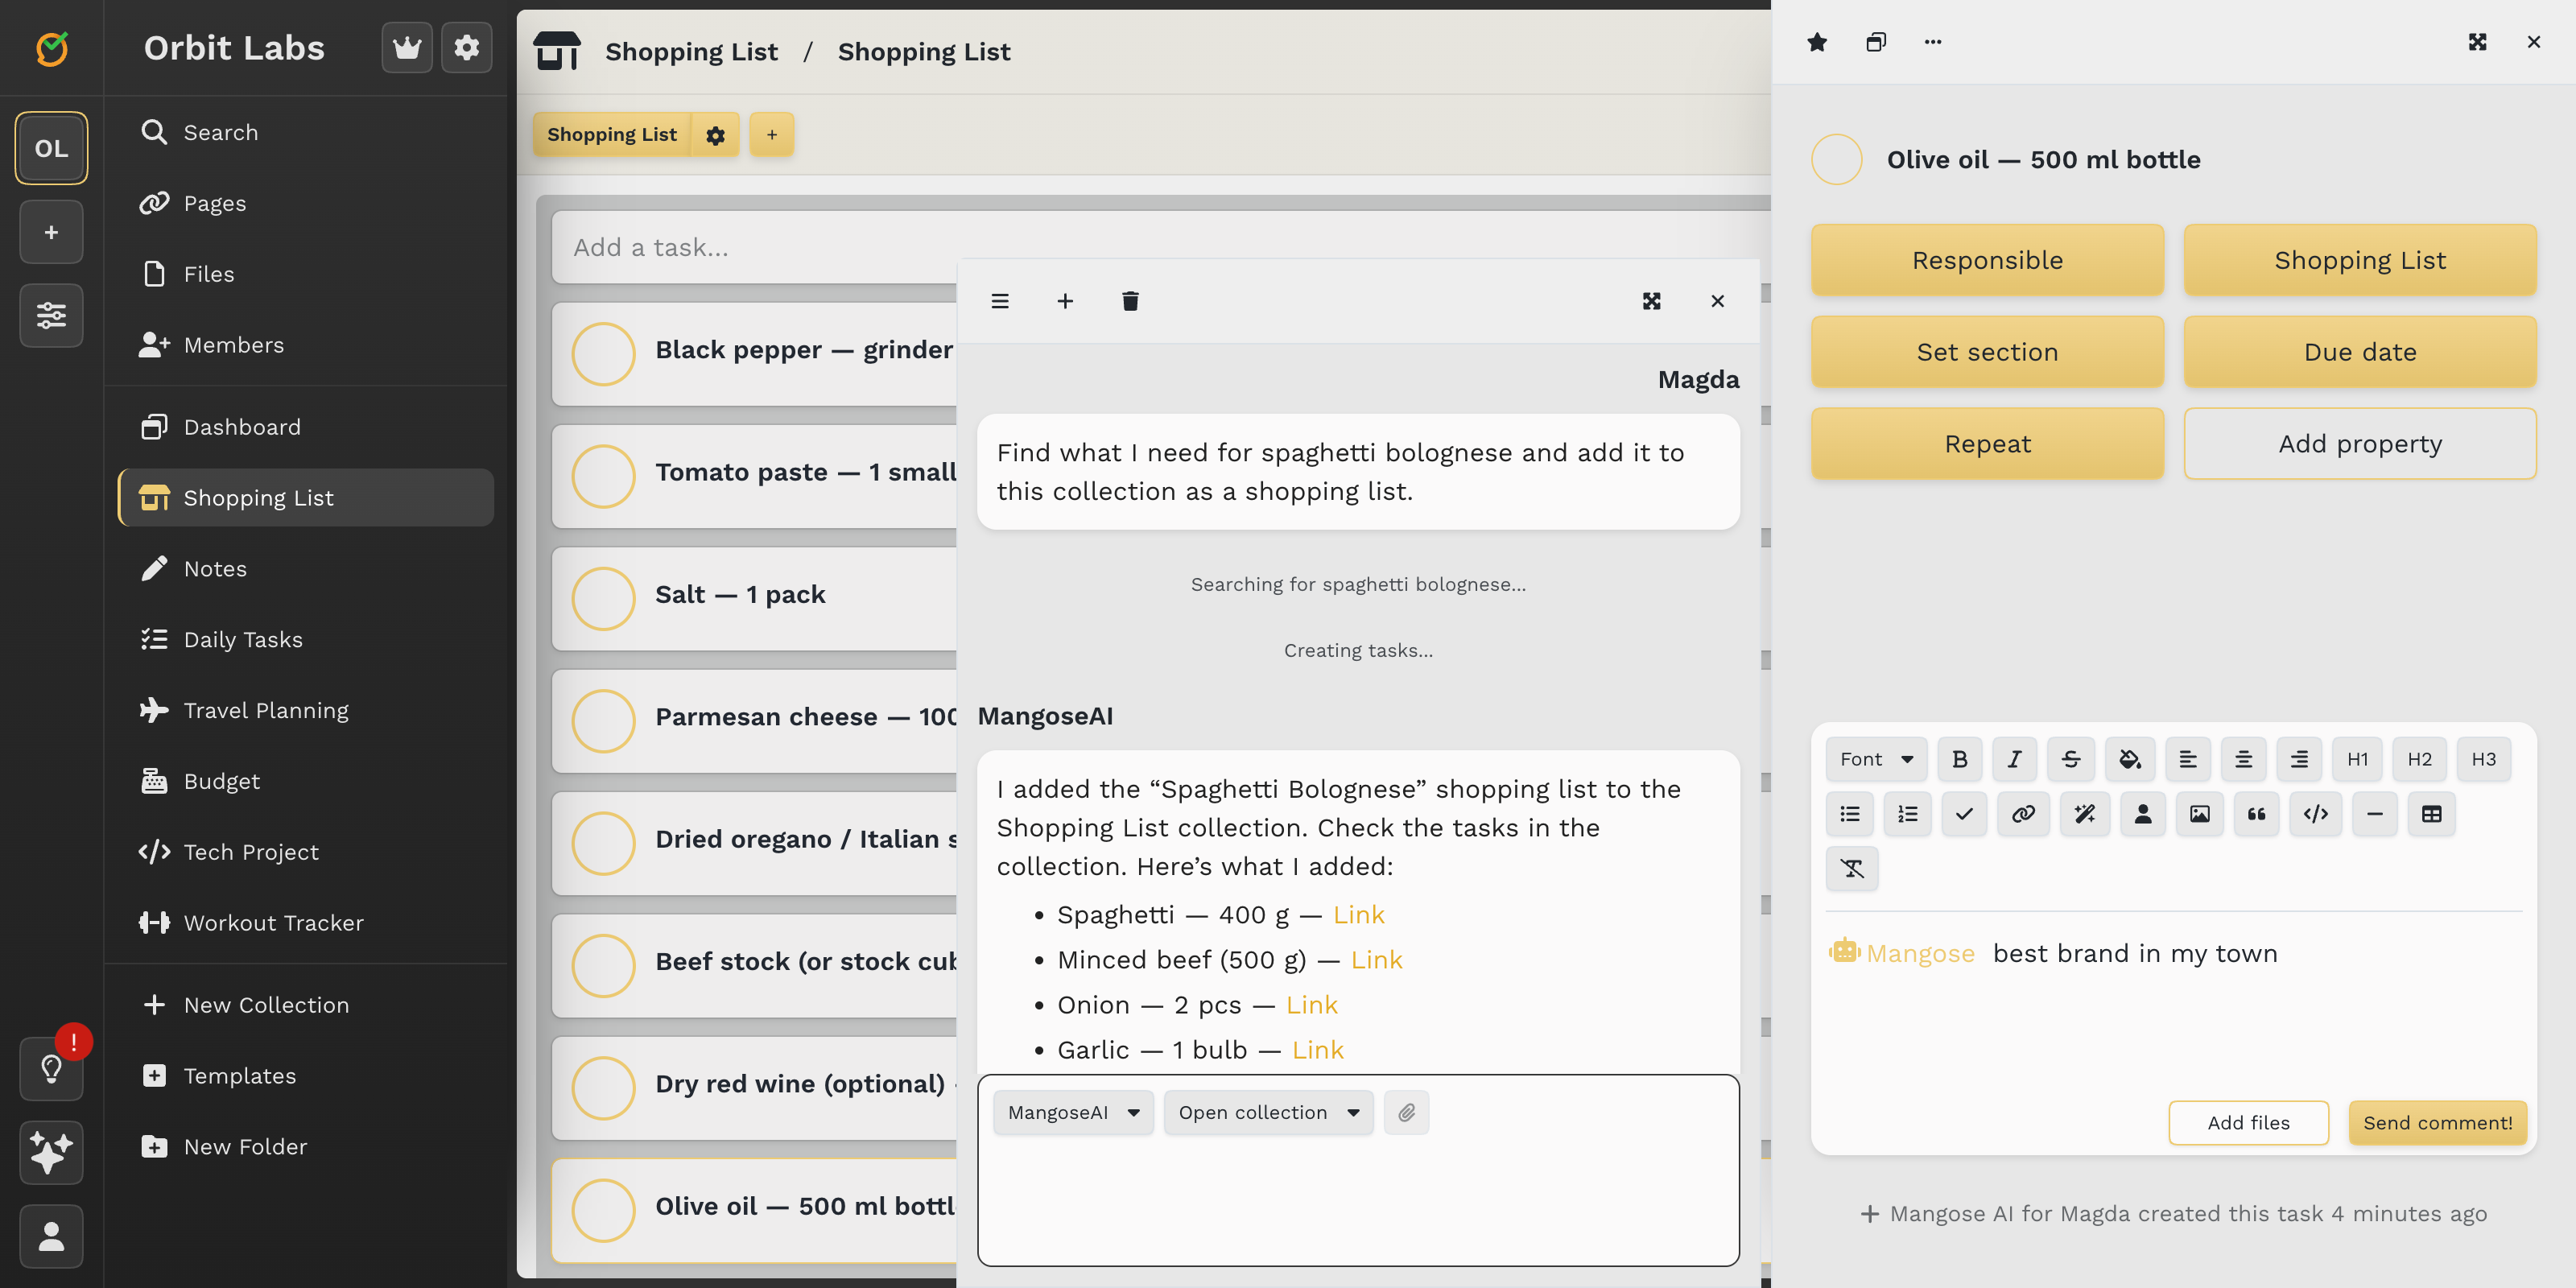Mark the Black pepper task complete
This screenshot has height=1288, width=2576.
pyautogui.click(x=603, y=353)
